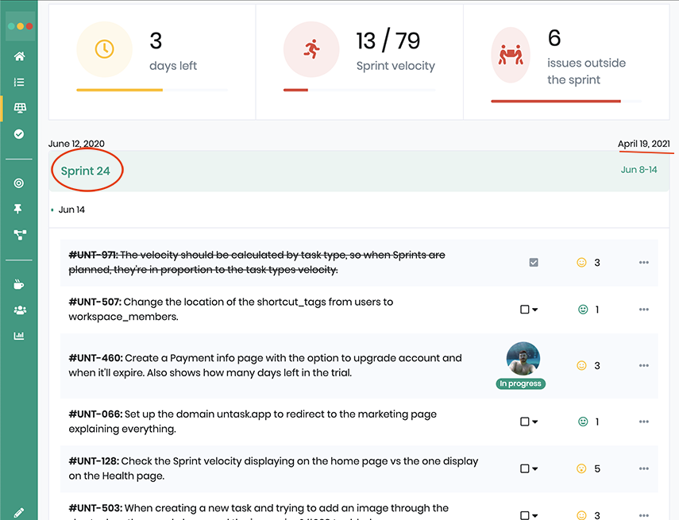Viewport: 679px width, 520px height.
Task: Check the checkbox for UNT-128
Action: (524, 468)
